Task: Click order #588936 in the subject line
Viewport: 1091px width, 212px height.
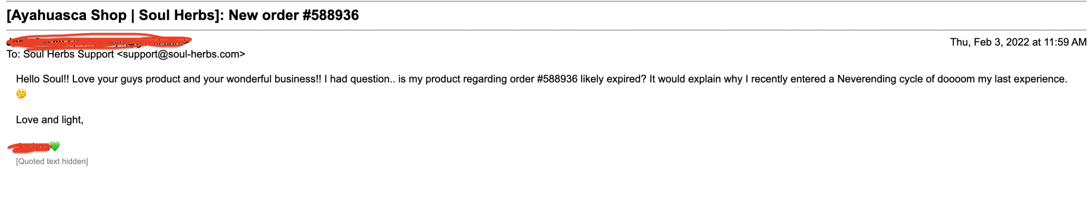Action: 330,15
